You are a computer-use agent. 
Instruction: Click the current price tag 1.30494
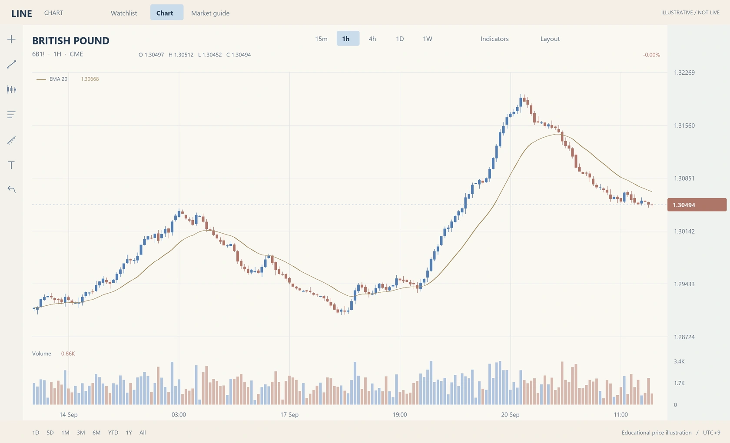pyautogui.click(x=697, y=205)
